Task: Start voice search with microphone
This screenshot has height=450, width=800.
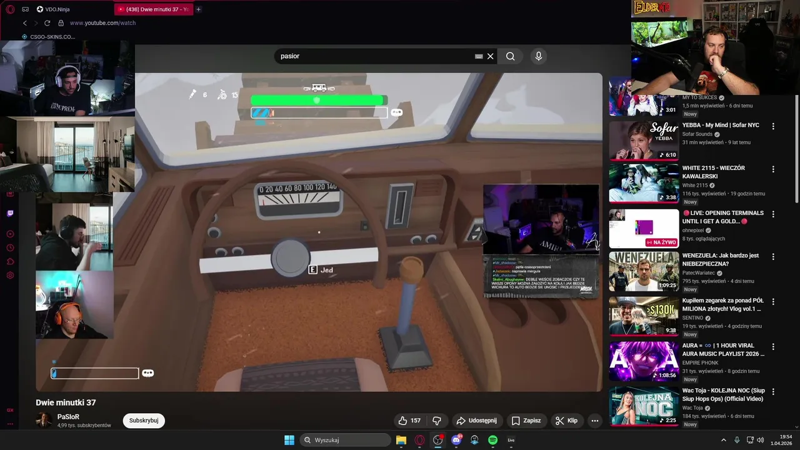Action: click(x=539, y=56)
